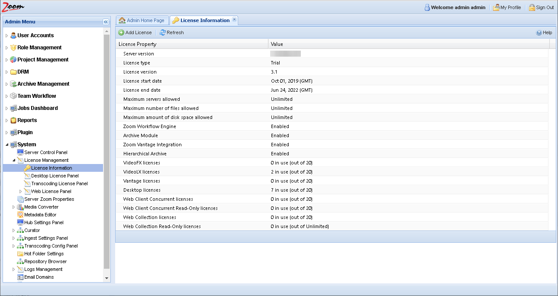This screenshot has height=296, width=558.
Task: Click the green Add License plus icon
Action: (x=121, y=32)
